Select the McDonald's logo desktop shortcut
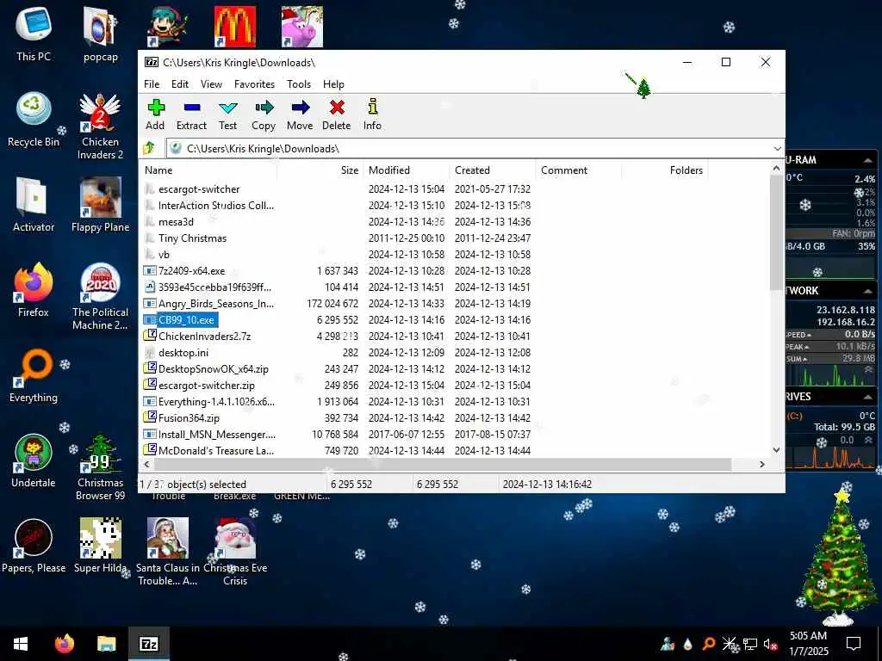882x661 pixels. [235, 27]
